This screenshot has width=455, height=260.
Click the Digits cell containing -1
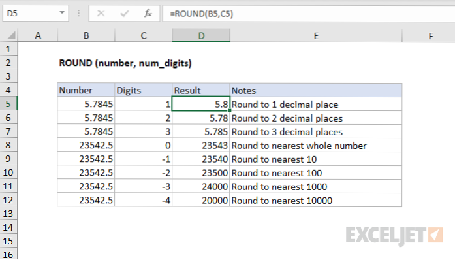144,159
